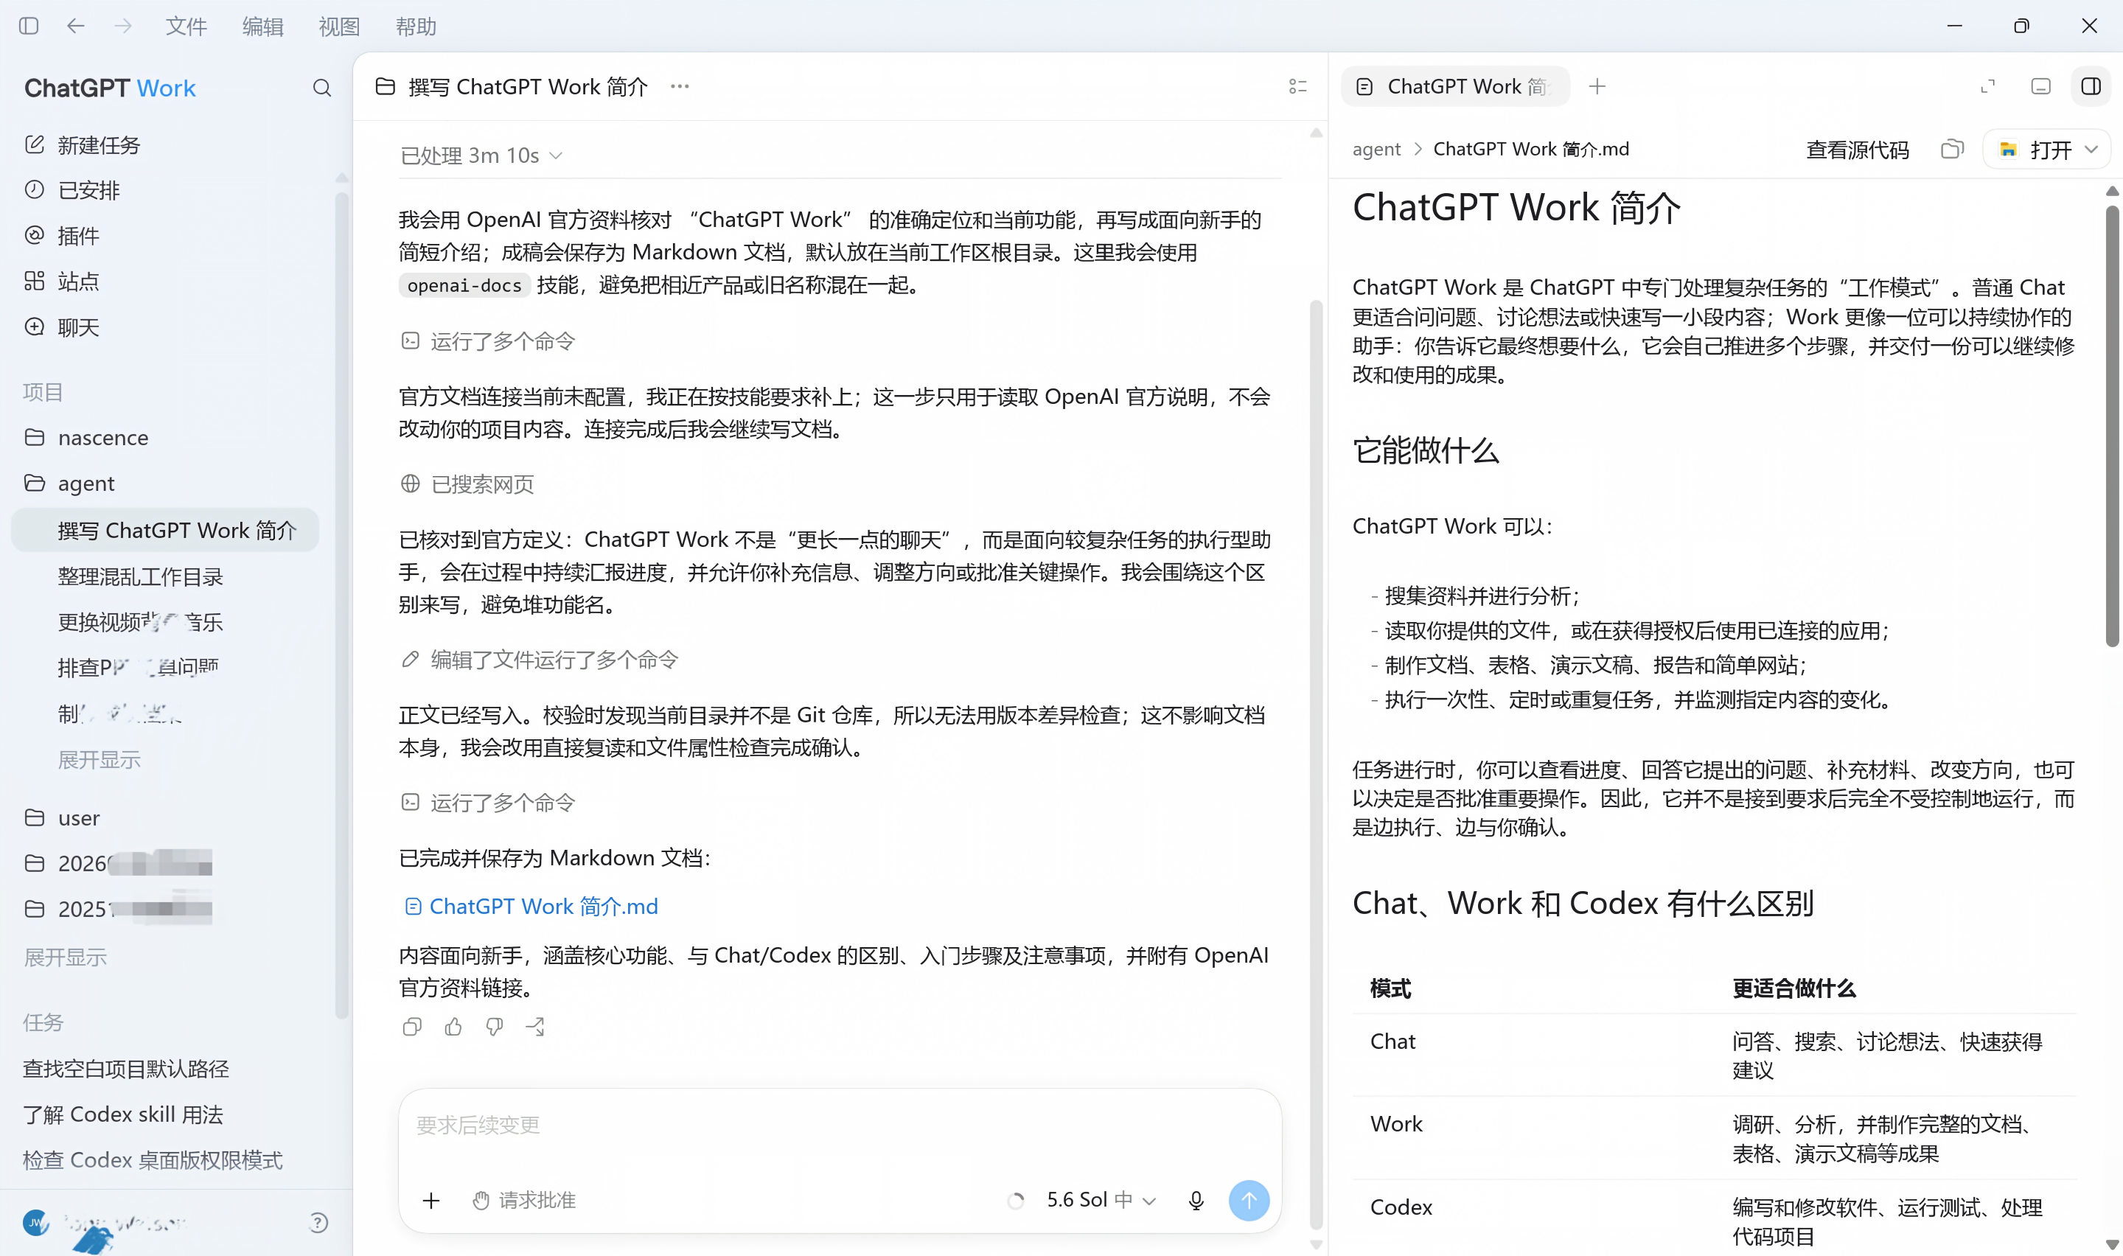This screenshot has height=1256, width=2123.
Task: Toggle the bottom panel layout icon
Action: click(2040, 86)
